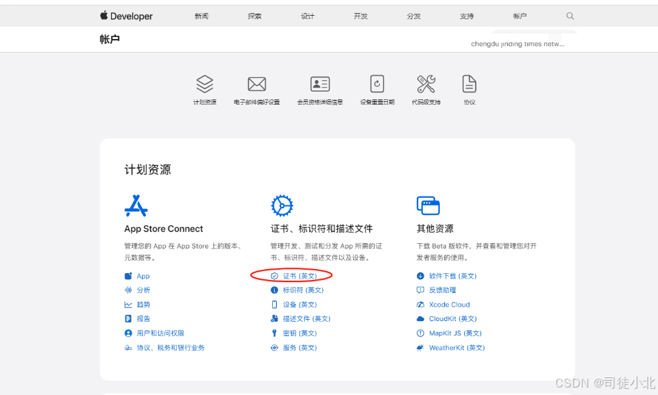Open 用户和访问权限 link
Image resolution: width=658 pixels, height=395 pixels.
tap(160, 333)
